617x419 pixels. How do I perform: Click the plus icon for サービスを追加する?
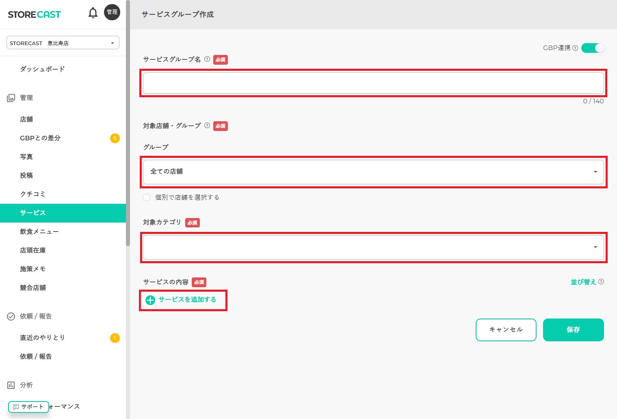150,300
